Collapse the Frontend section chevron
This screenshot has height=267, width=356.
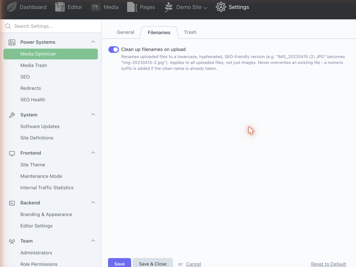[93, 153]
